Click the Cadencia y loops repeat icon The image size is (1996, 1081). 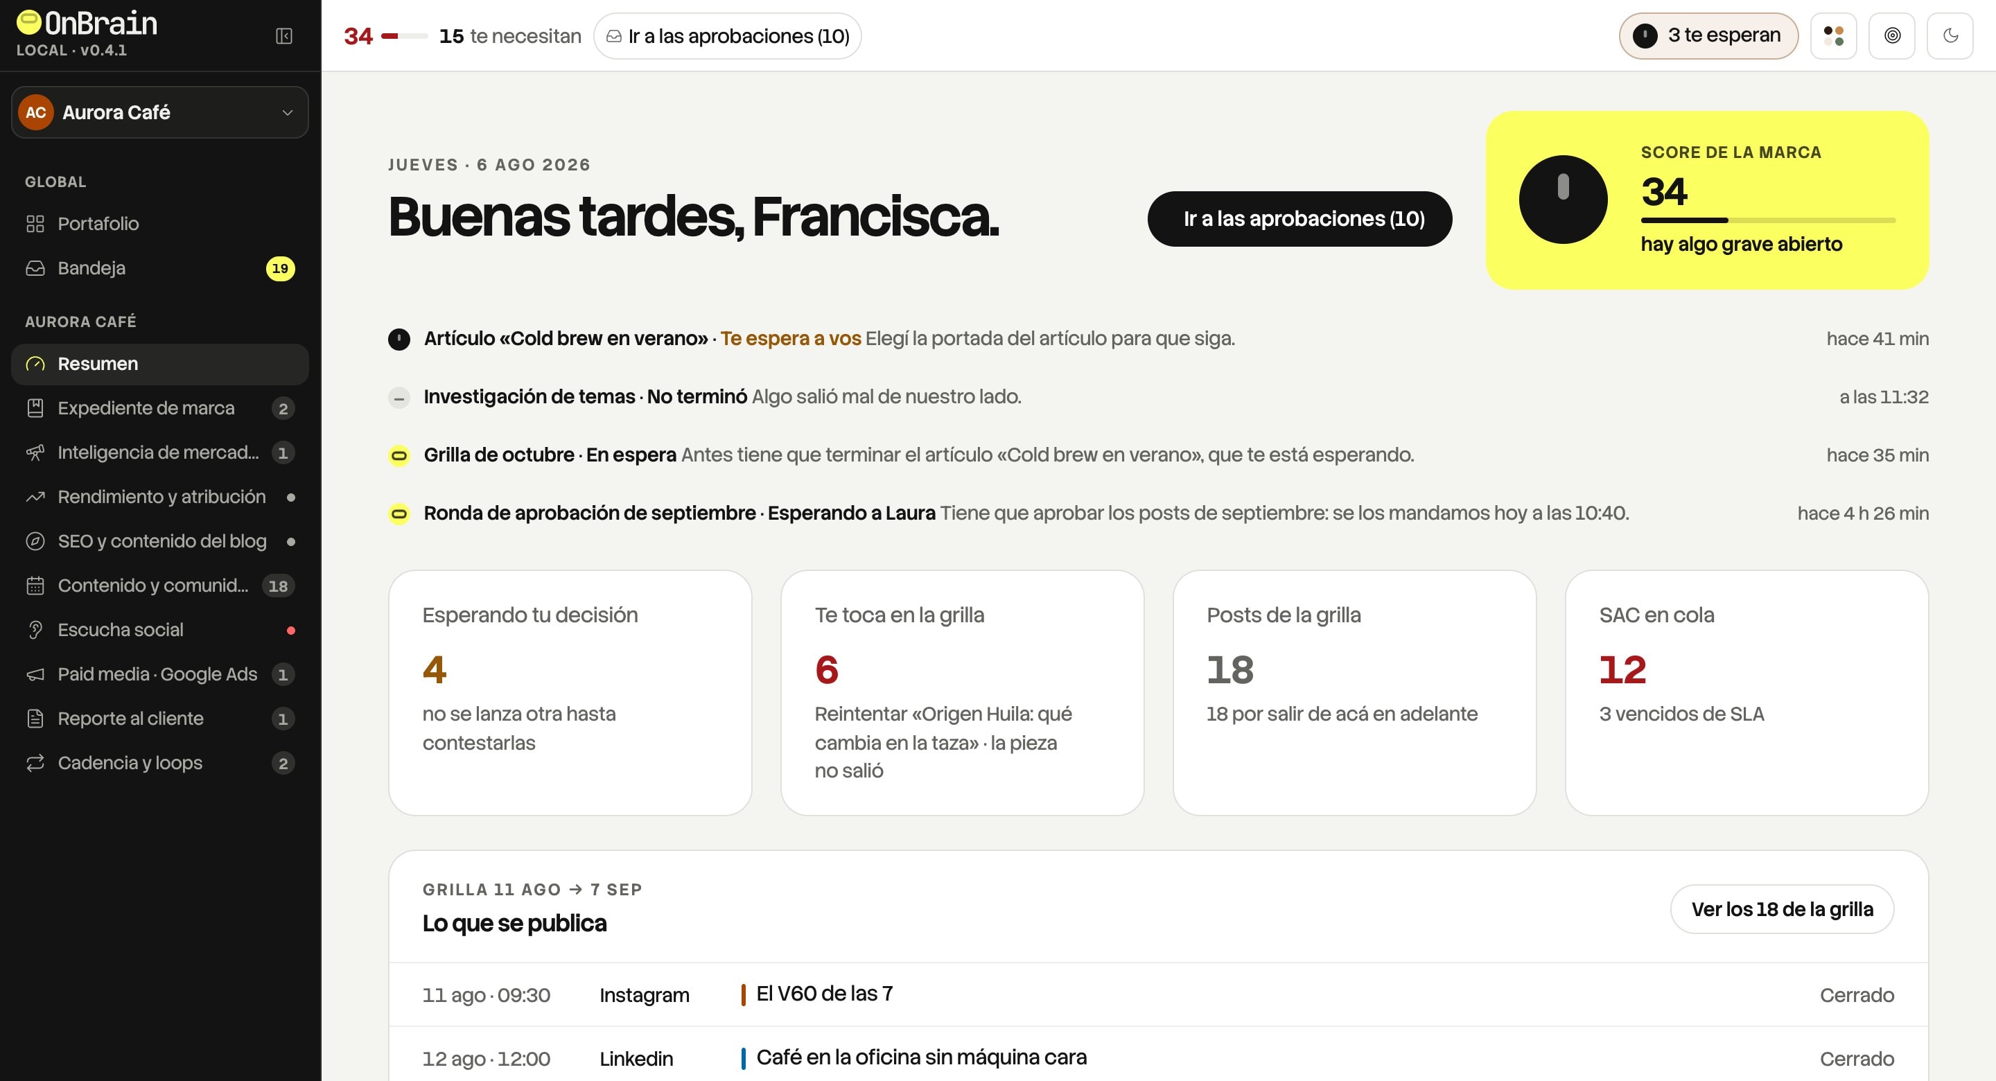click(x=35, y=764)
